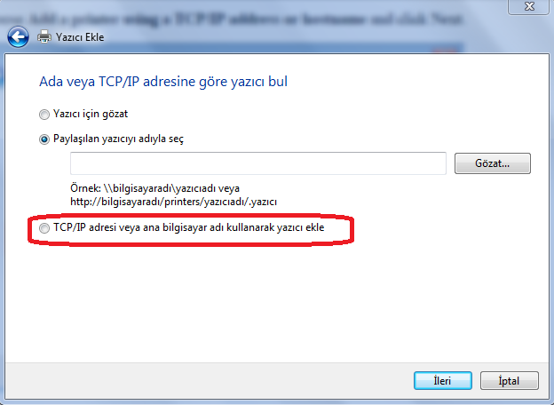Select the Paylaşılan yazıcıyı adıyla seç radio button
The image size is (554, 405).
point(44,139)
